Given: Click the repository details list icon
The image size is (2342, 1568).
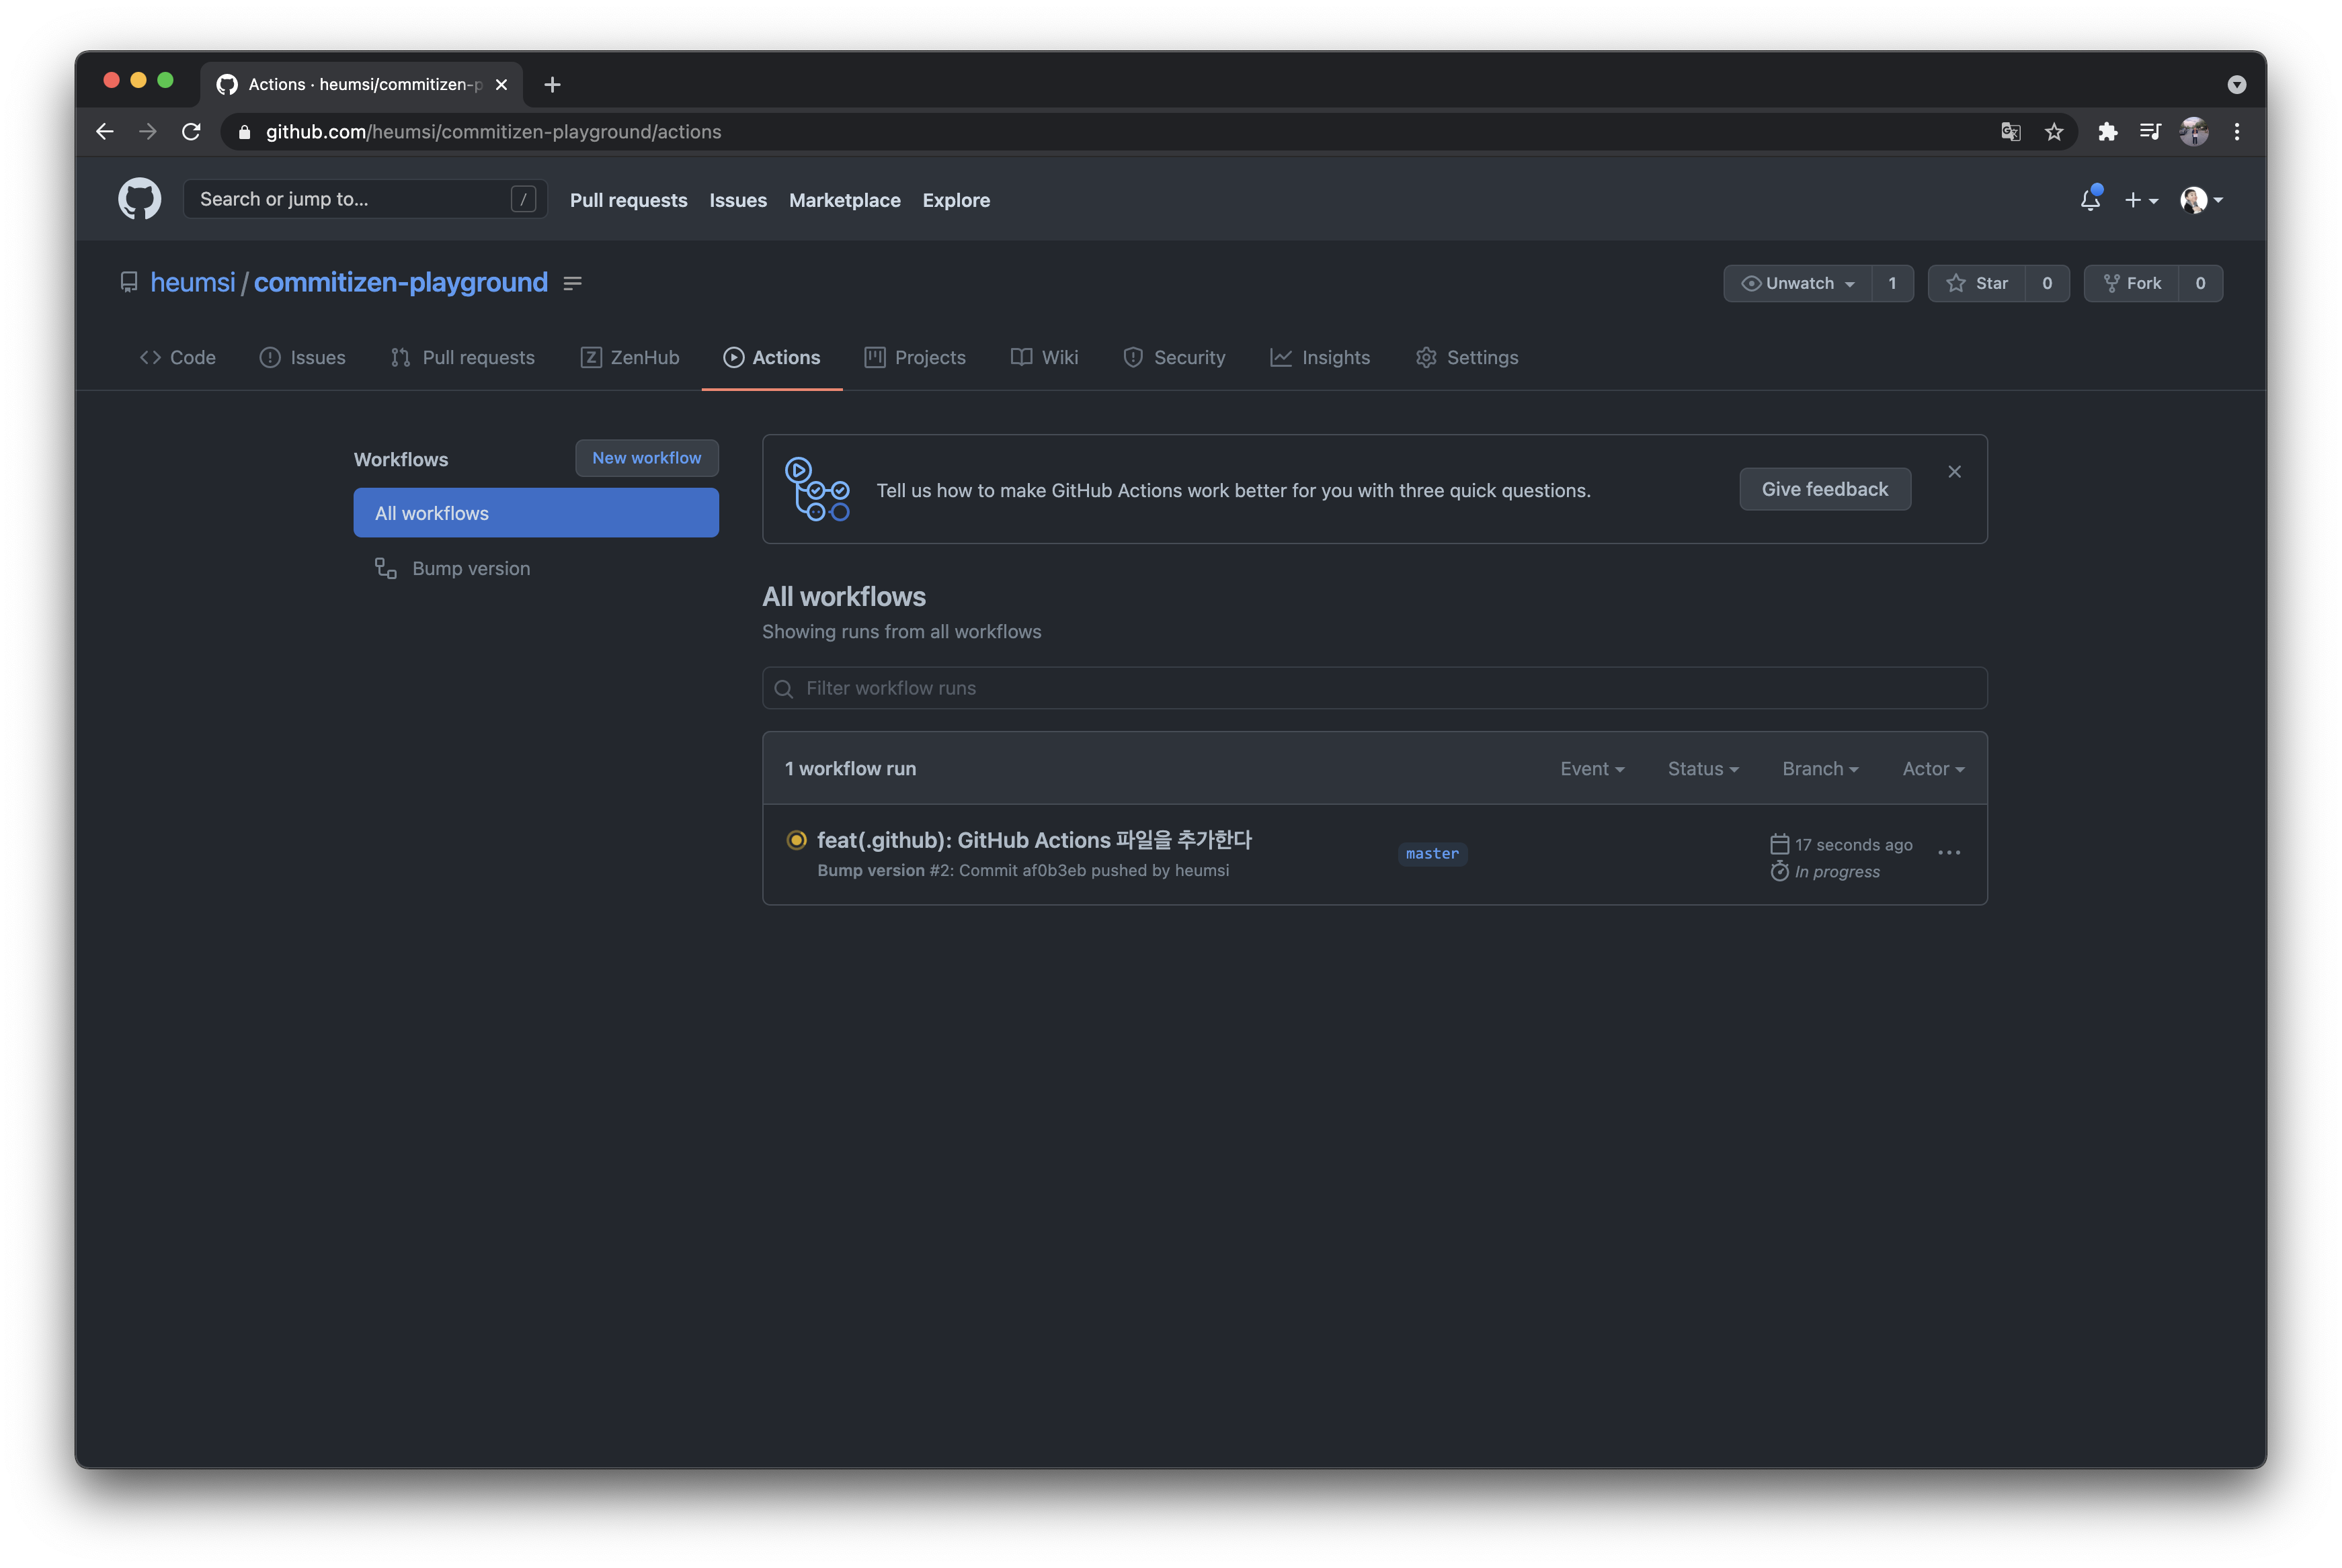Looking at the screenshot, I should 572,284.
